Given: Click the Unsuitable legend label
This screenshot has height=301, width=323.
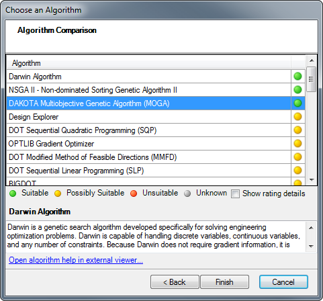Looking at the screenshot, I should click(x=160, y=193).
